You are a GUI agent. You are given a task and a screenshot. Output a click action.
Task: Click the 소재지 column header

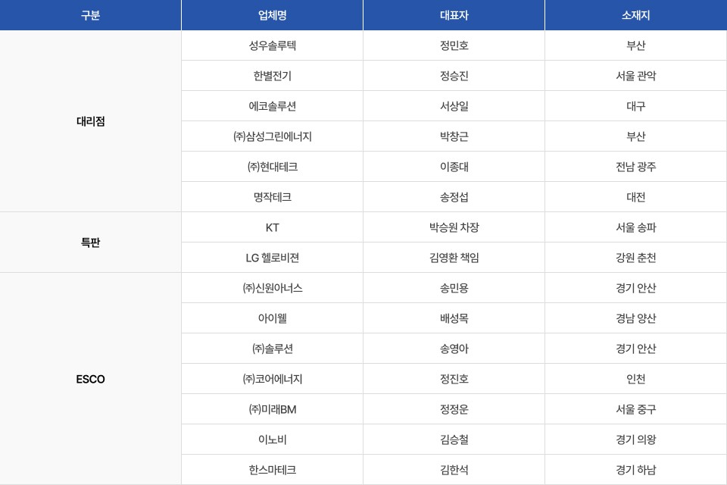635,15
